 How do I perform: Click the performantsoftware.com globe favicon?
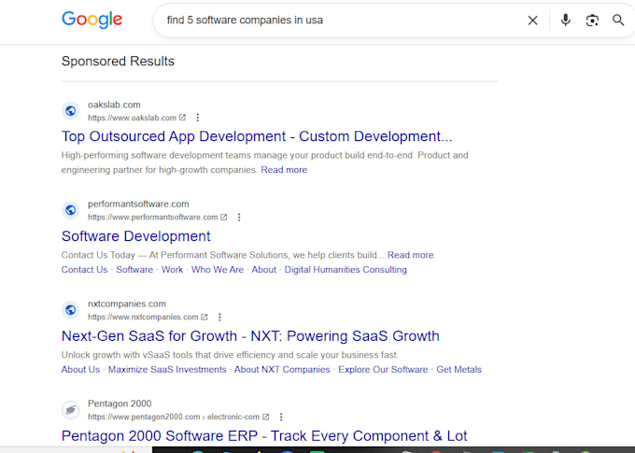(x=71, y=210)
